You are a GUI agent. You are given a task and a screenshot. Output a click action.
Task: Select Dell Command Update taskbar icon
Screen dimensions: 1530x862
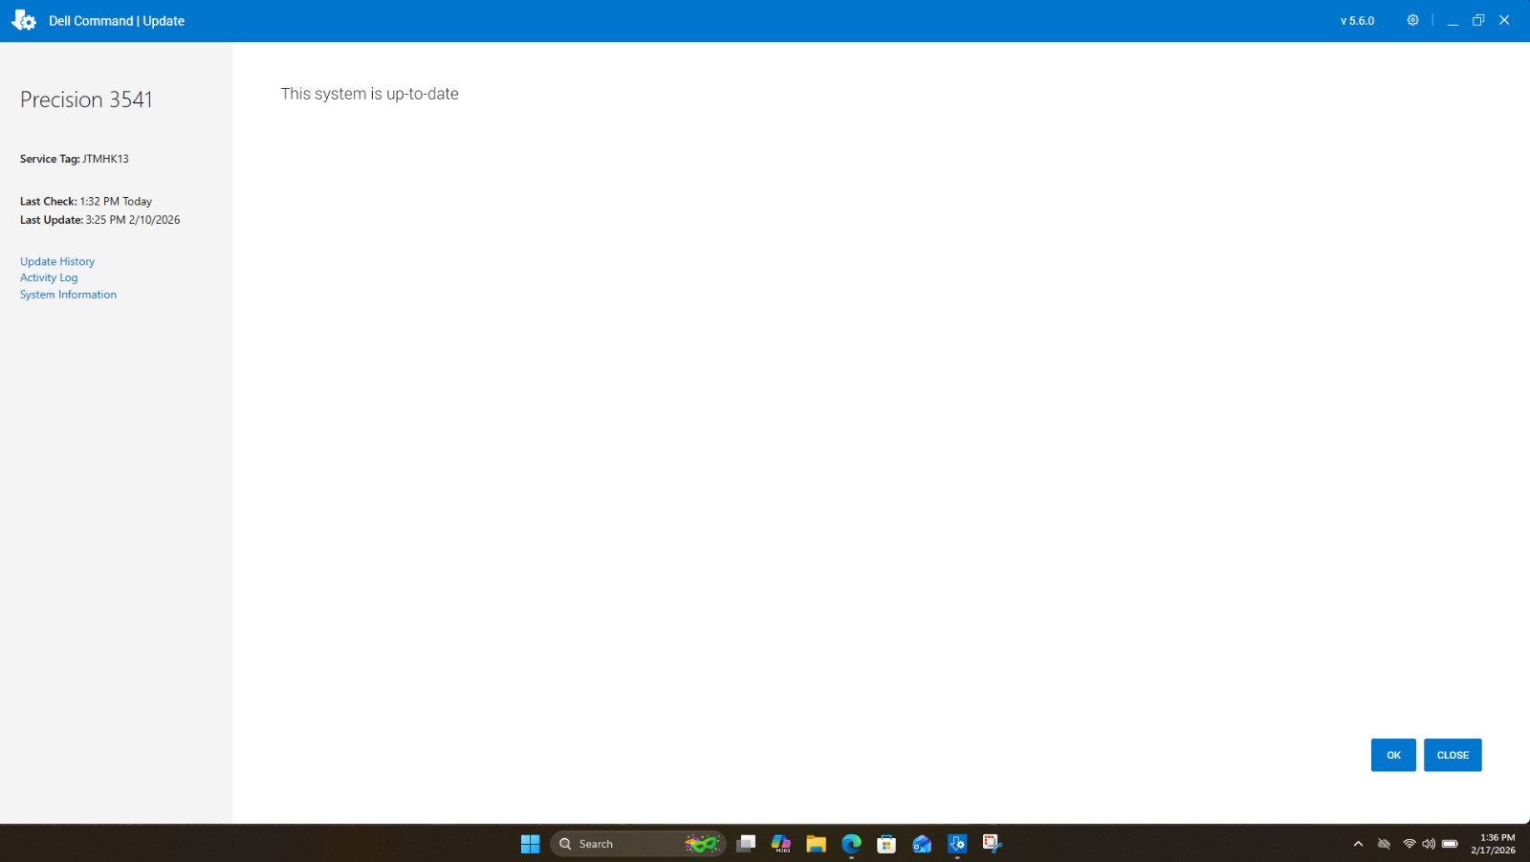(x=957, y=844)
